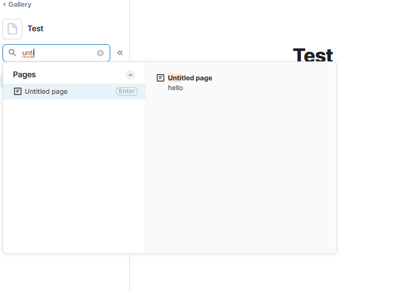This screenshot has width=402, height=293.
Task: Click the search magnifier icon
Action: [12, 53]
